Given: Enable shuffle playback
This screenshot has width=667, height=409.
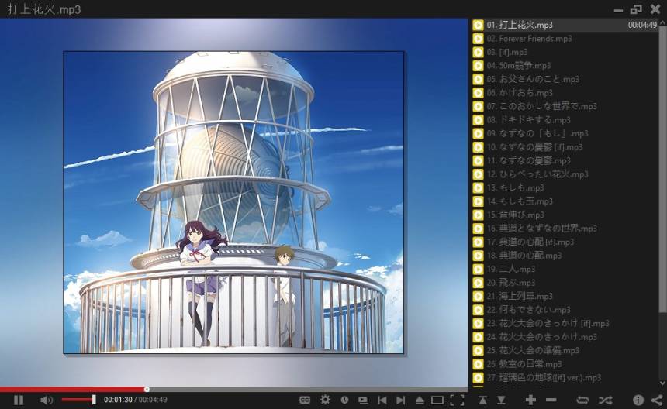Looking at the screenshot, I should point(605,400).
